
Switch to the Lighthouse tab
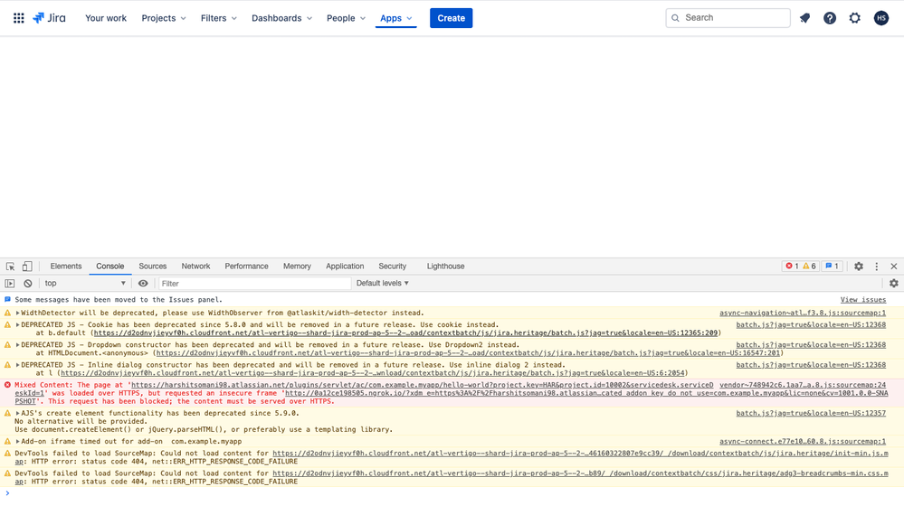click(x=445, y=267)
